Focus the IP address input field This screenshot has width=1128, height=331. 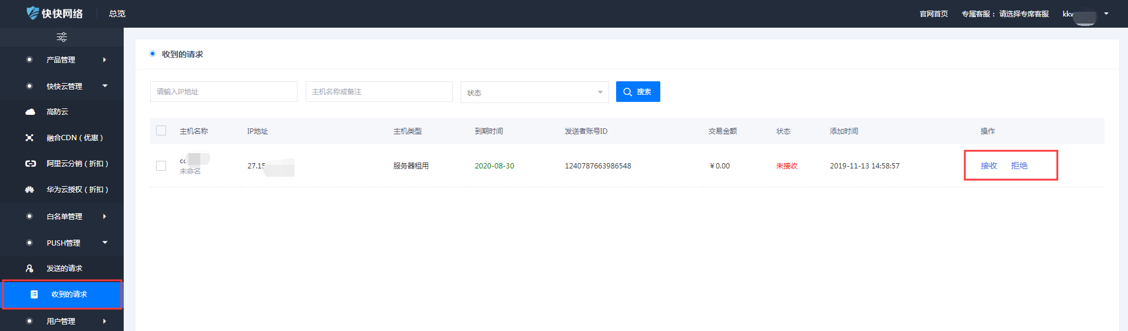click(x=223, y=92)
